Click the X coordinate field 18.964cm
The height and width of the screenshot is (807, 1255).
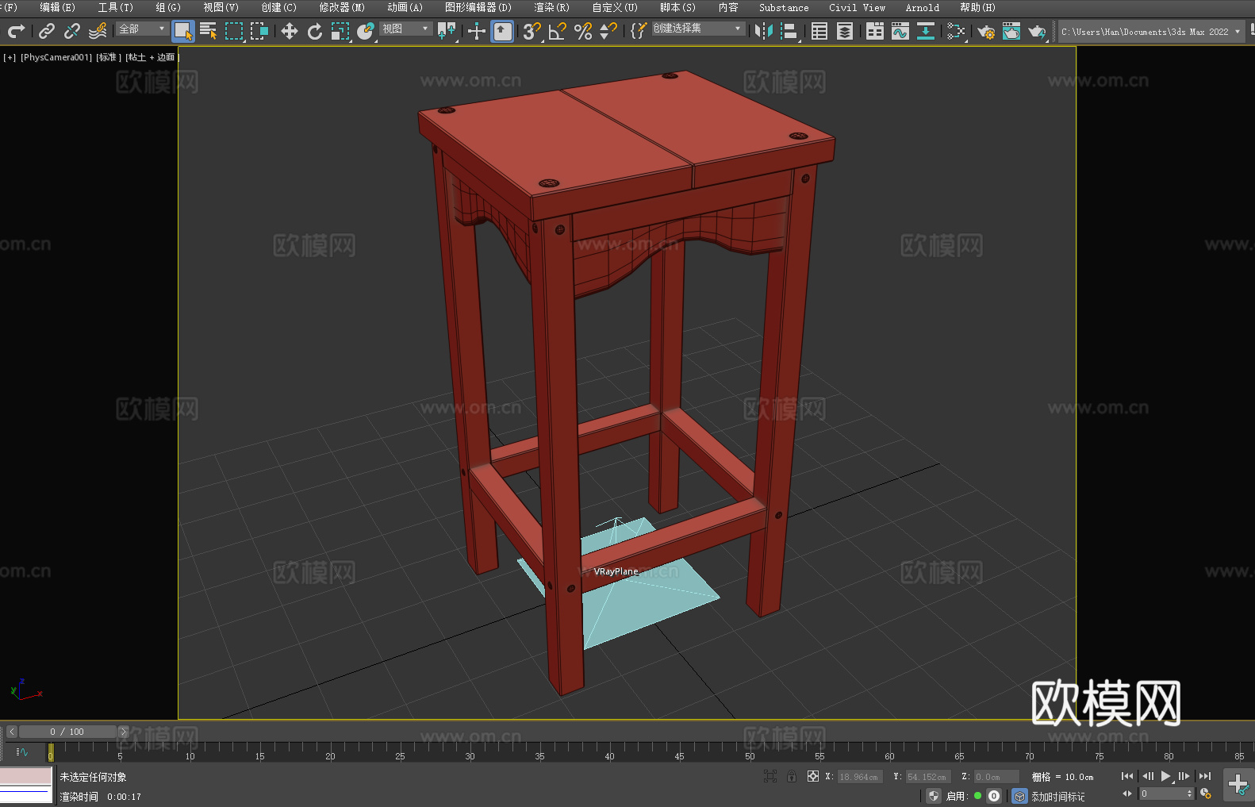860,777
